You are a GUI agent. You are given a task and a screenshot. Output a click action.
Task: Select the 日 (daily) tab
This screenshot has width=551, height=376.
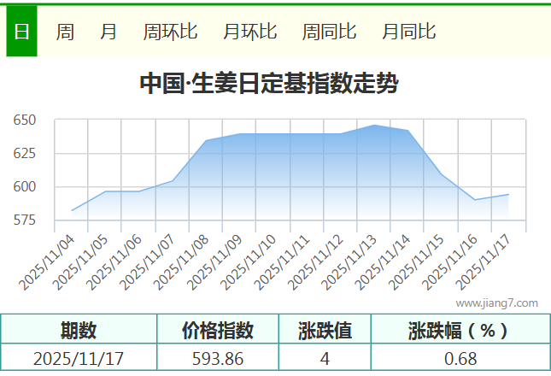coord(21,32)
